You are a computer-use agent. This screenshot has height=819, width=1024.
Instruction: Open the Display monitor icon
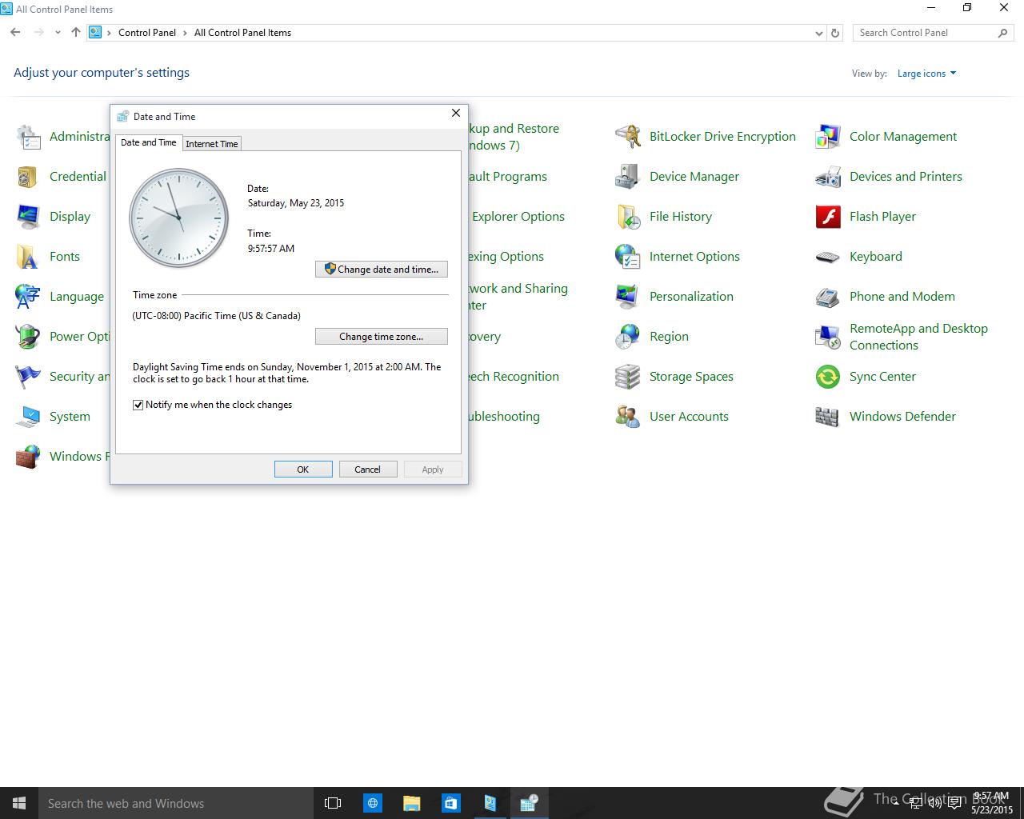pyautogui.click(x=28, y=217)
